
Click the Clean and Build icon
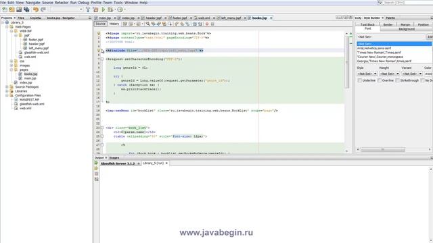click(95, 9)
